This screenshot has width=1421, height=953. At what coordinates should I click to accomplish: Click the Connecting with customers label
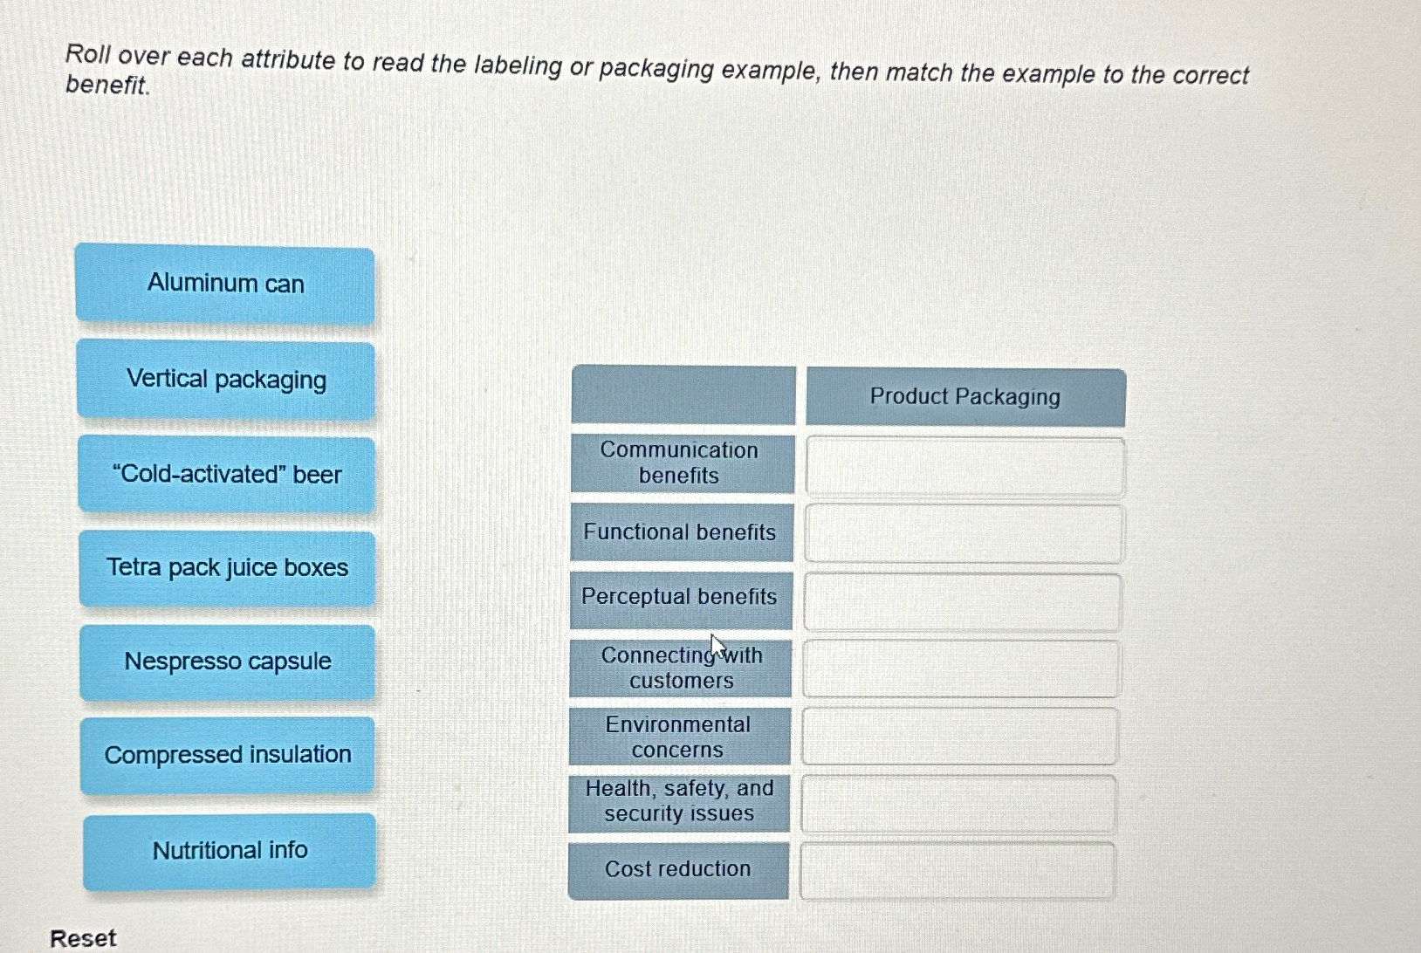[680, 668]
